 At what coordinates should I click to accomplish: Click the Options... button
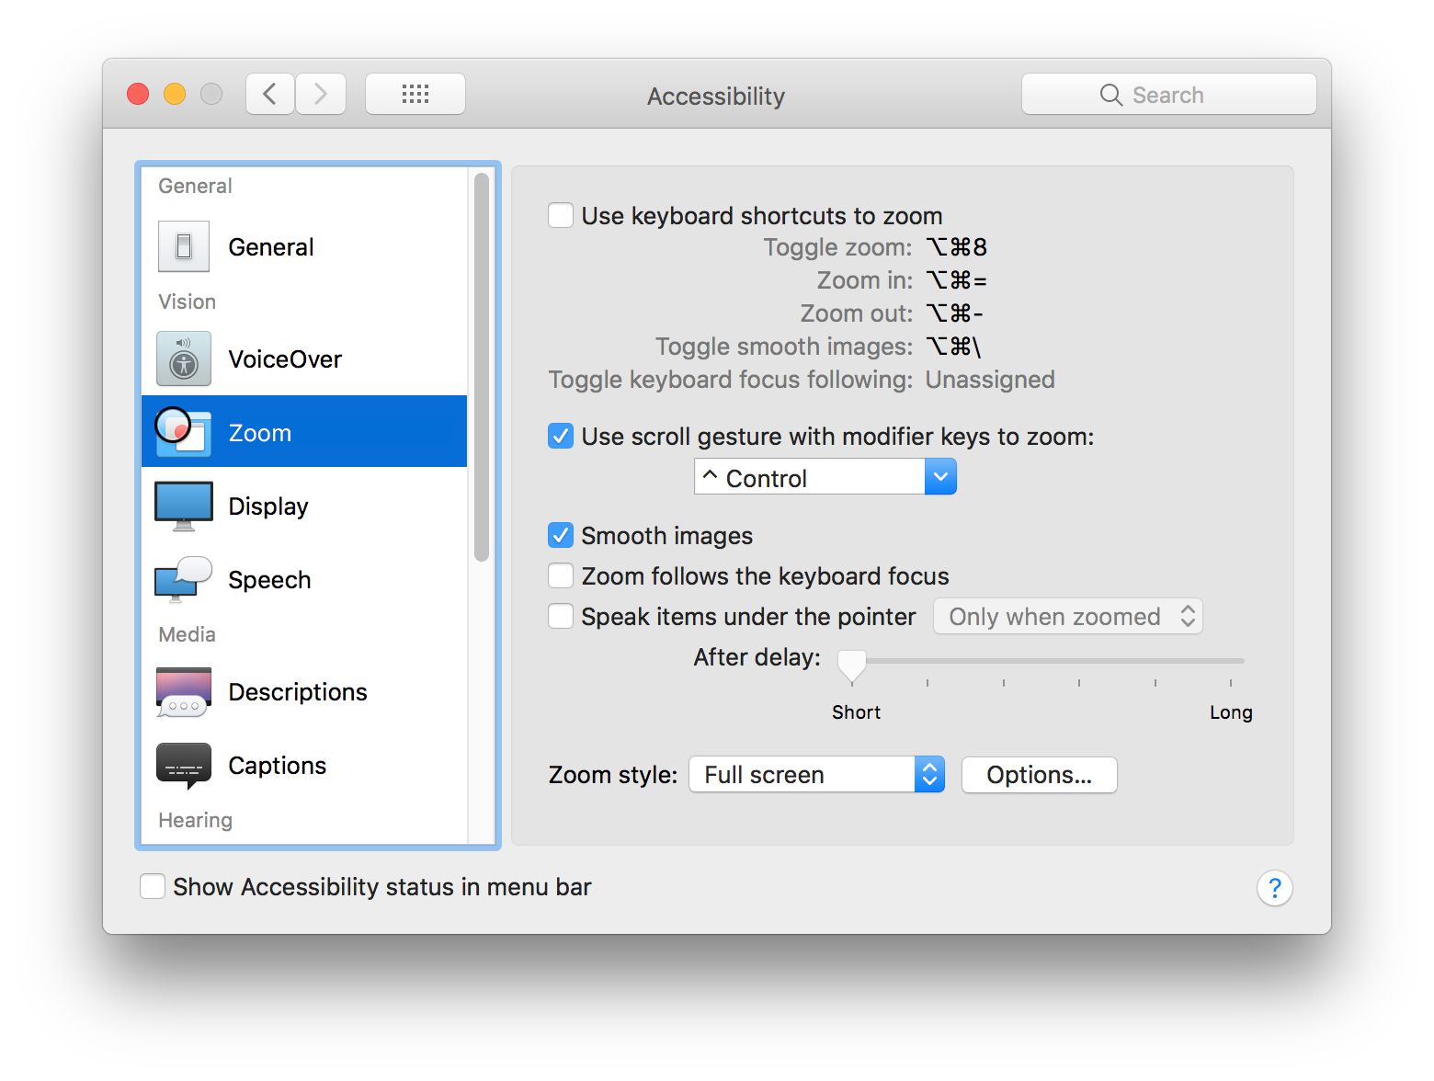click(1040, 775)
